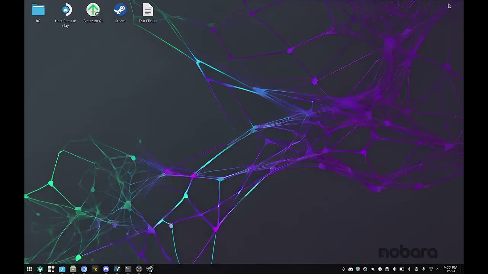Open Text File.txt on desktop
488x274 pixels.
(148, 13)
